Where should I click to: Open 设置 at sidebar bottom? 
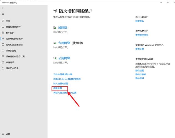[8, 134]
